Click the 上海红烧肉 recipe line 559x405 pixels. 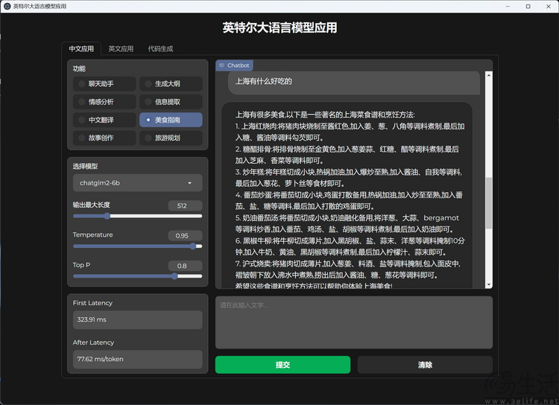(x=350, y=132)
